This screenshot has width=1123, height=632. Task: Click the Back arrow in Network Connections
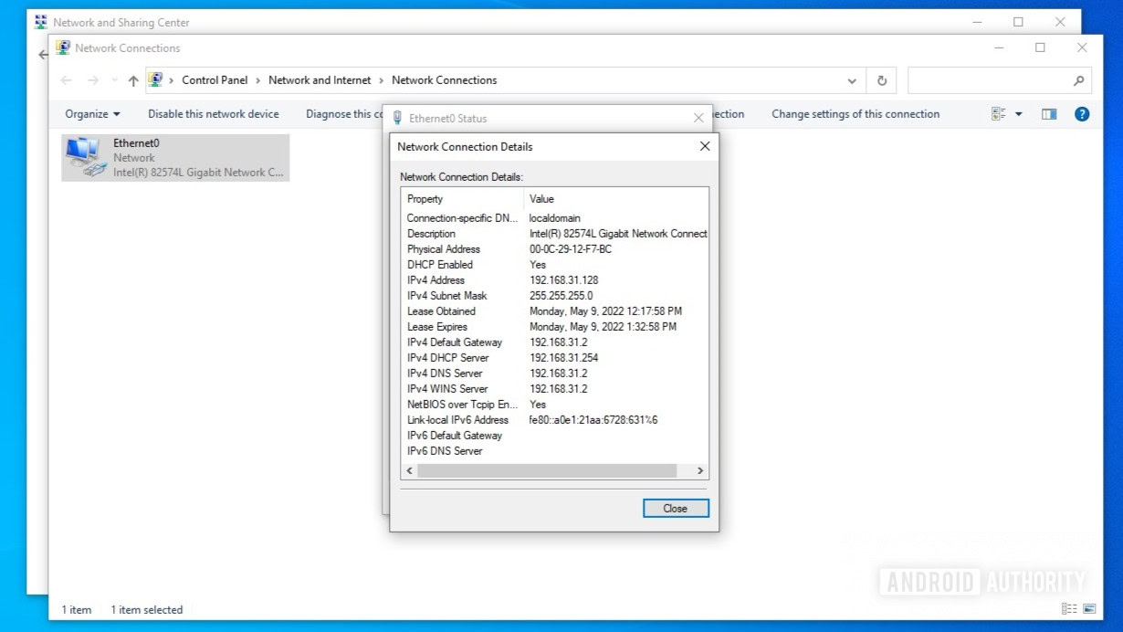pyautogui.click(x=66, y=80)
